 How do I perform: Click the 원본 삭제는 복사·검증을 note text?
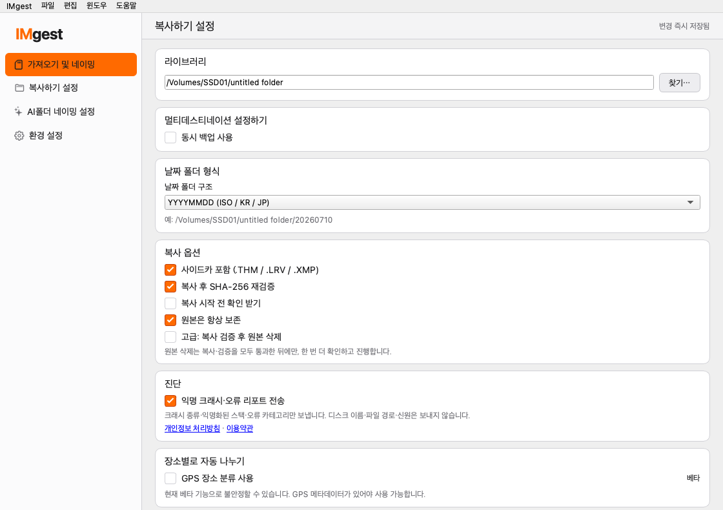pos(278,351)
